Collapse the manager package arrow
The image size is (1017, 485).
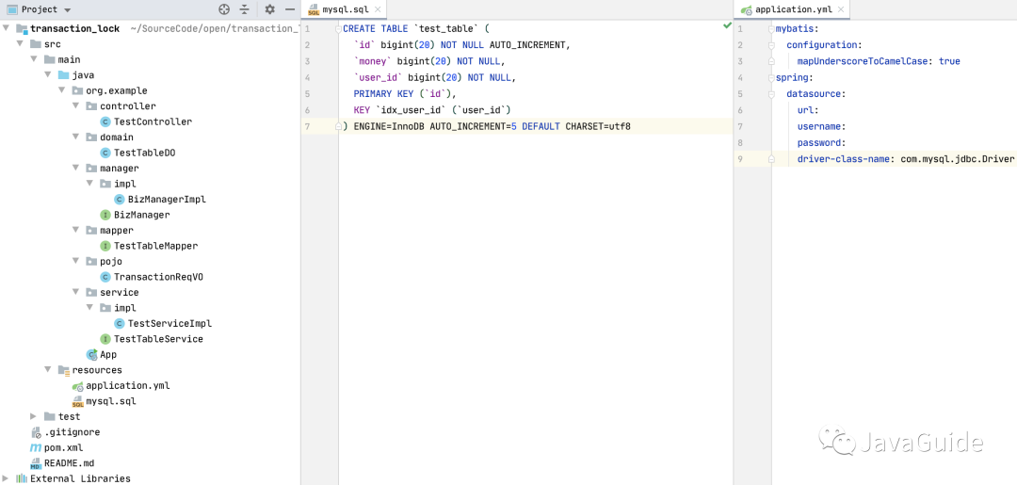coord(76,168)
